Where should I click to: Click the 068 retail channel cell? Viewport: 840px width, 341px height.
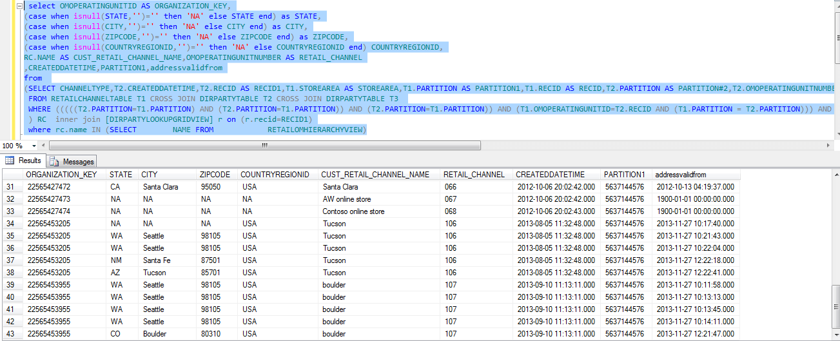tap(476, 211)
